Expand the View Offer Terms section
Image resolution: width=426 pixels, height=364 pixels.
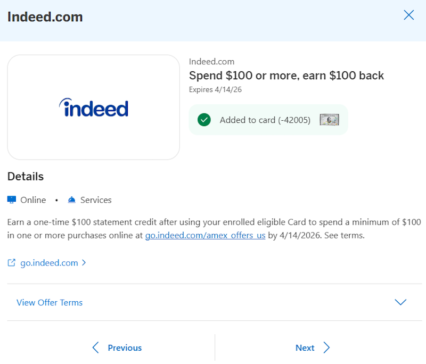pos(50,302)
